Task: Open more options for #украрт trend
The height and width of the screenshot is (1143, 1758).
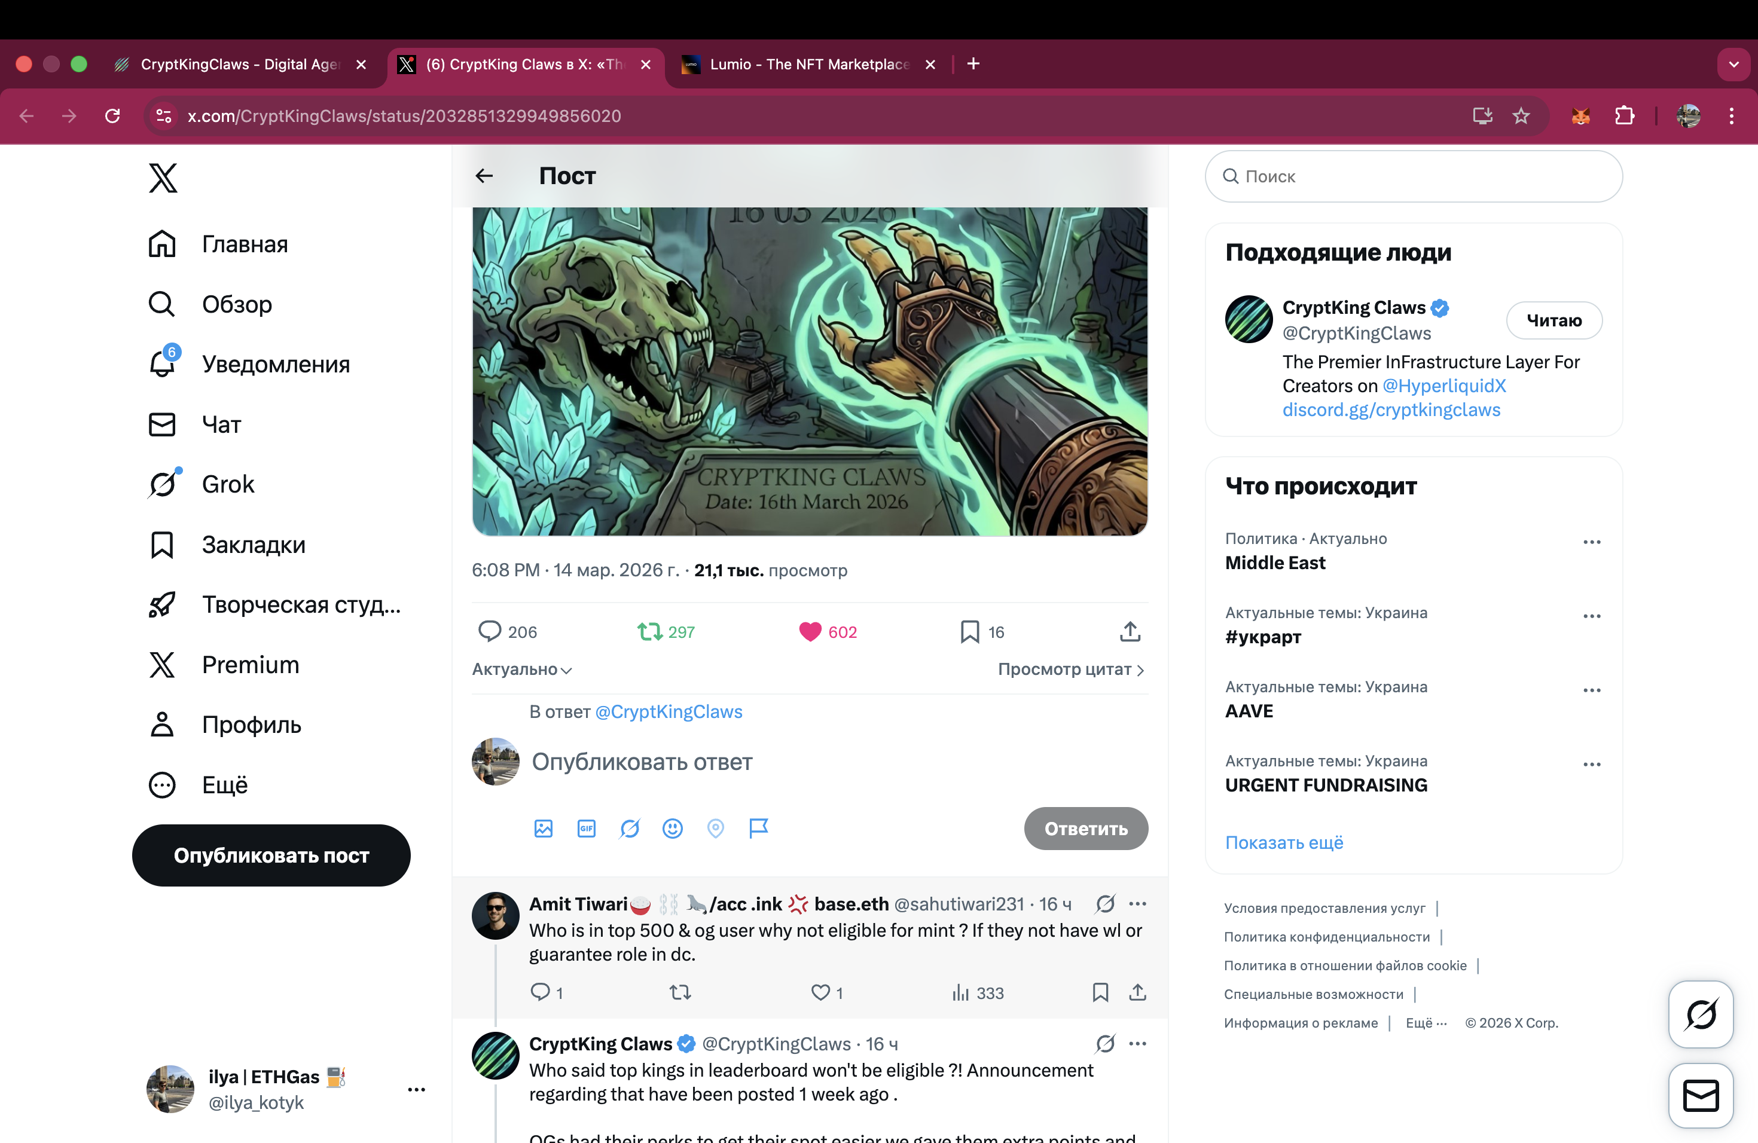Action: coord(1592,616)
